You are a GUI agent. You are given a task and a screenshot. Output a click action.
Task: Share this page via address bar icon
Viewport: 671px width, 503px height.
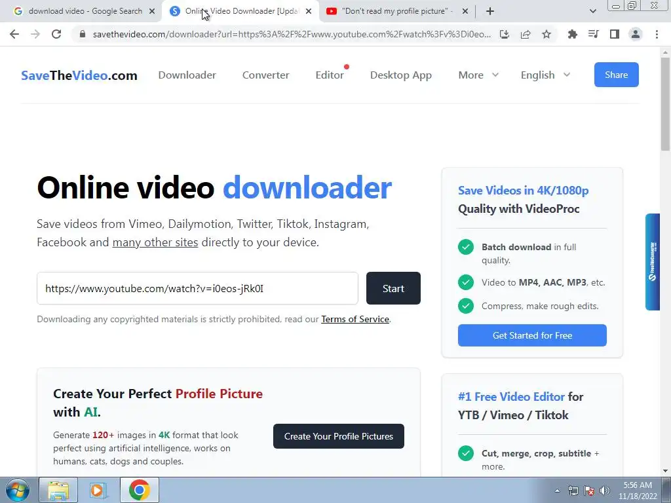526,34
